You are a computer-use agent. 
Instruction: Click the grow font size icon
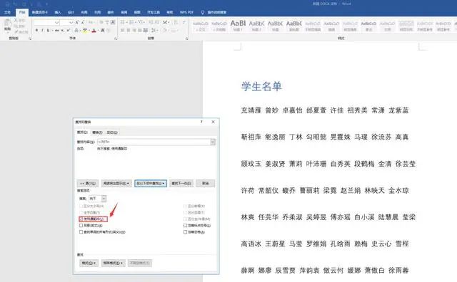tap(77, 22)
